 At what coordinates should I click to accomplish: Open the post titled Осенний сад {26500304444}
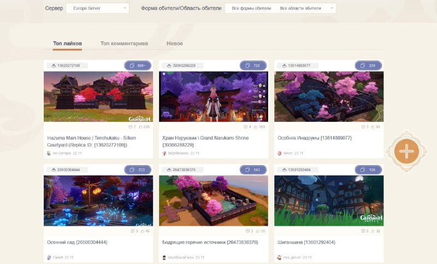pos(77,242)
